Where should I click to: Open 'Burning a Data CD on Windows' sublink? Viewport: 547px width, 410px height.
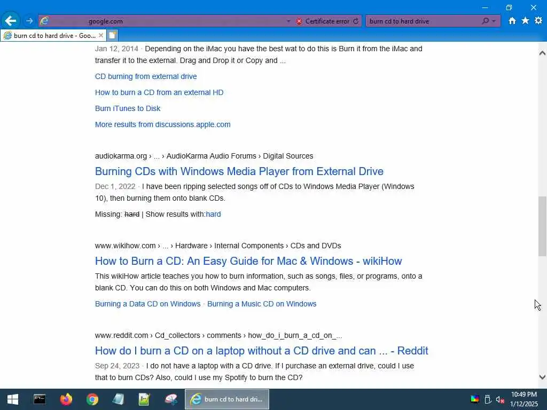pos(147,304)
